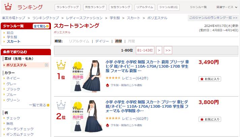This screenshot has height=137, width=240.
Task: Click the shop house icon for rank 2
Action: [x=108, y=125]
